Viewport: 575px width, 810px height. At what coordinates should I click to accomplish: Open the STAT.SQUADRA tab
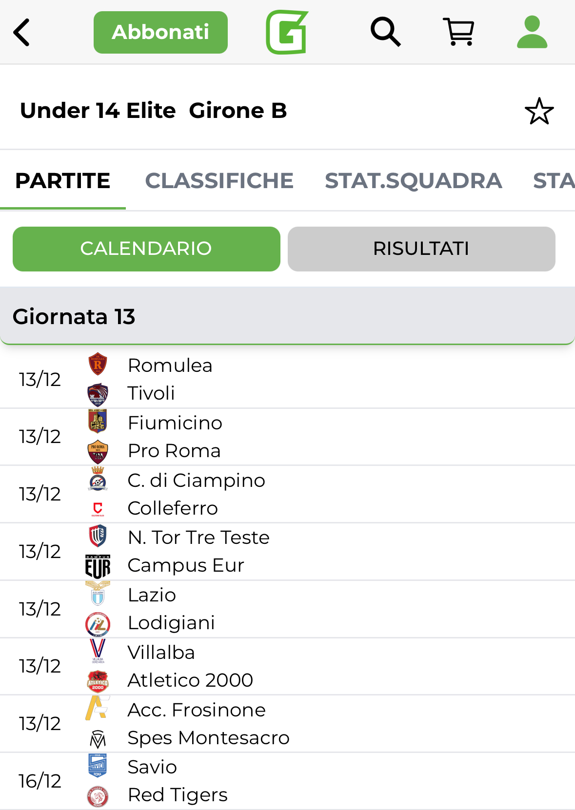click(413, 181)
